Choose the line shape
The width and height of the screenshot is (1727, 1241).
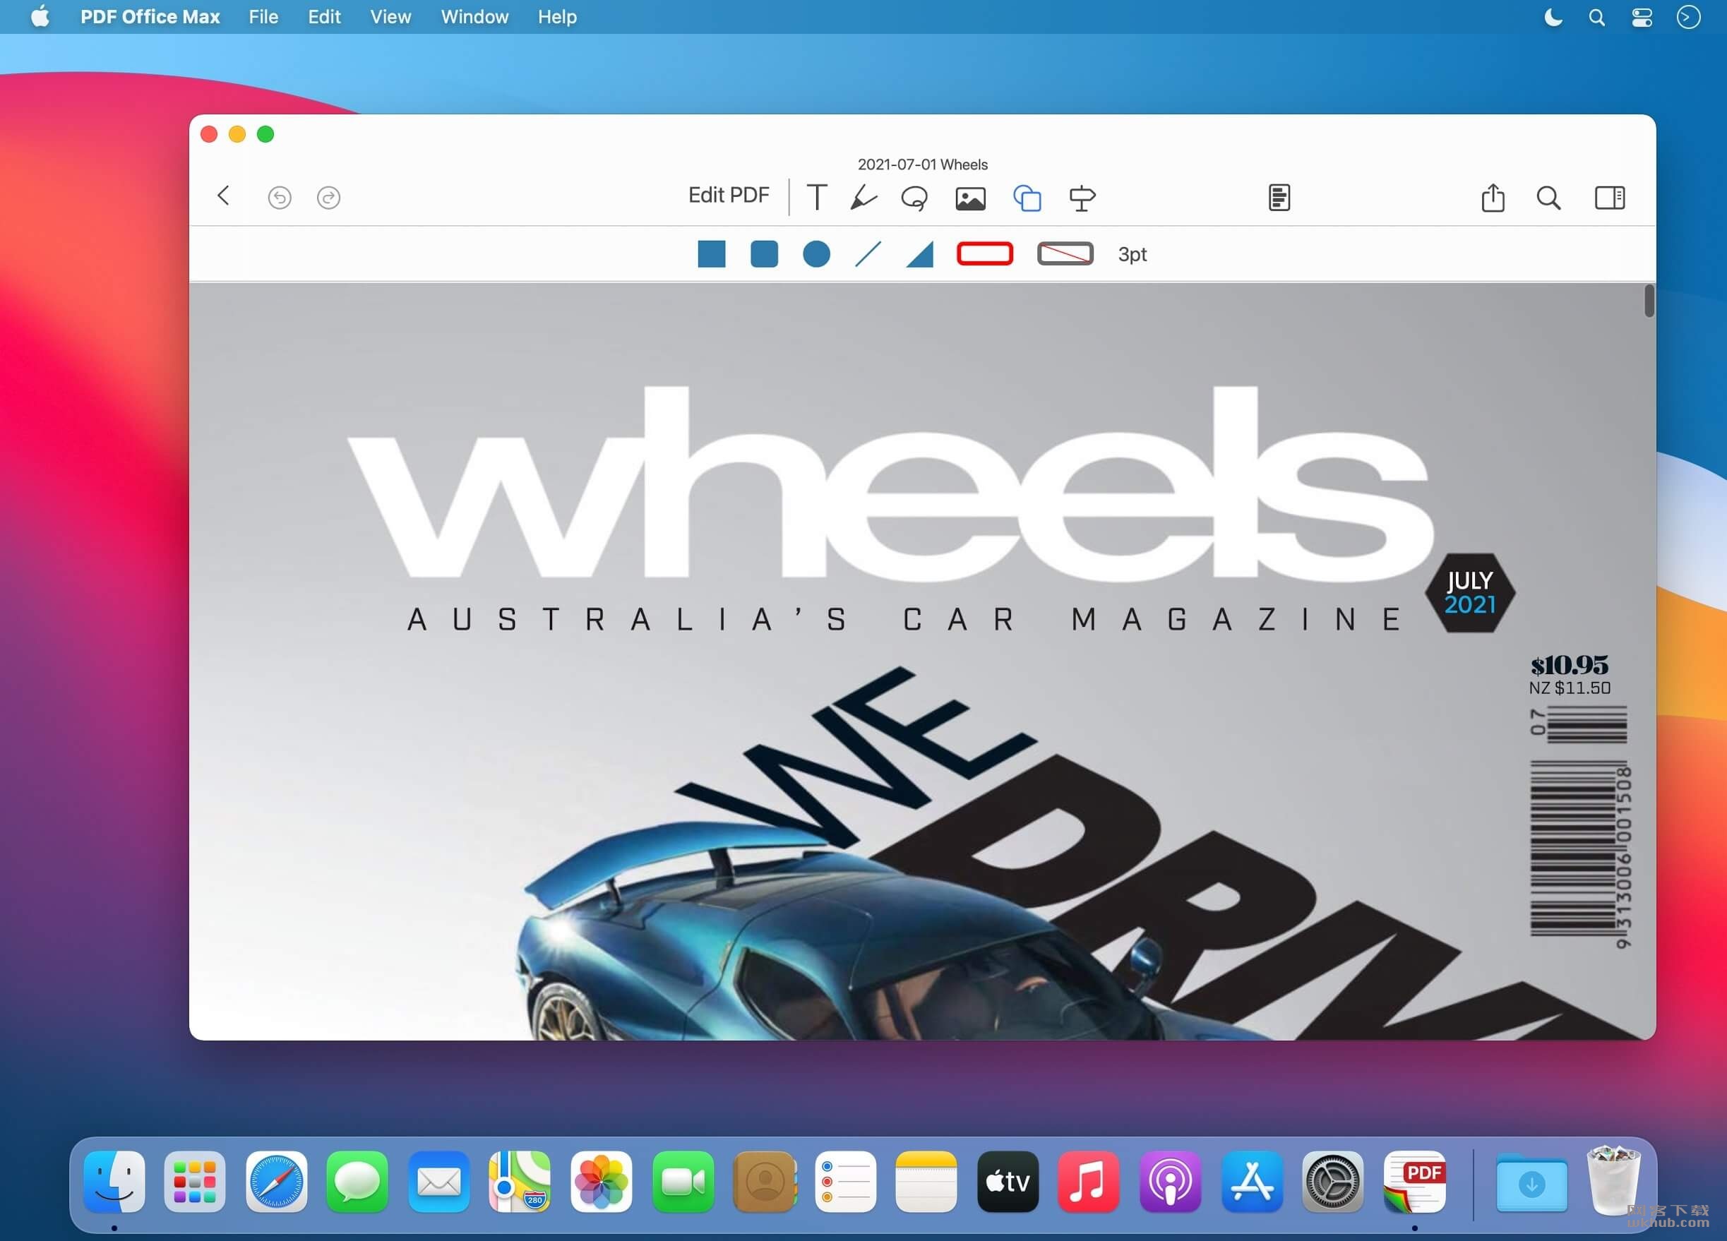[x=868, y=253]
